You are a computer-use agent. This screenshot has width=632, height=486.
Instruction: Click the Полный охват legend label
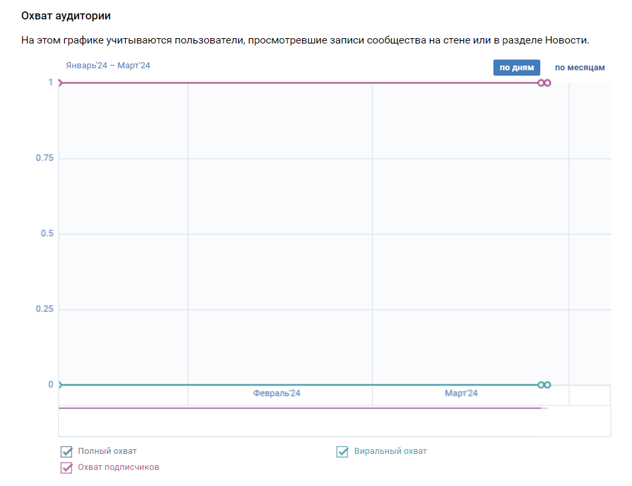[x=107, y=451]
